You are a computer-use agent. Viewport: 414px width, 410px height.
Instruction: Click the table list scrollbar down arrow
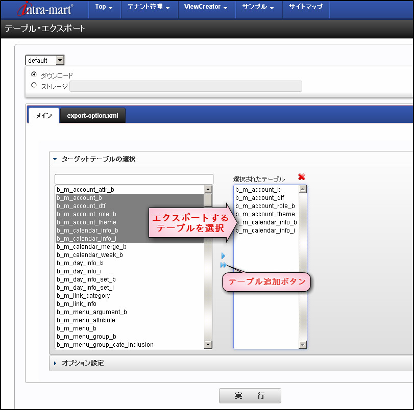[x=208, y=344]
